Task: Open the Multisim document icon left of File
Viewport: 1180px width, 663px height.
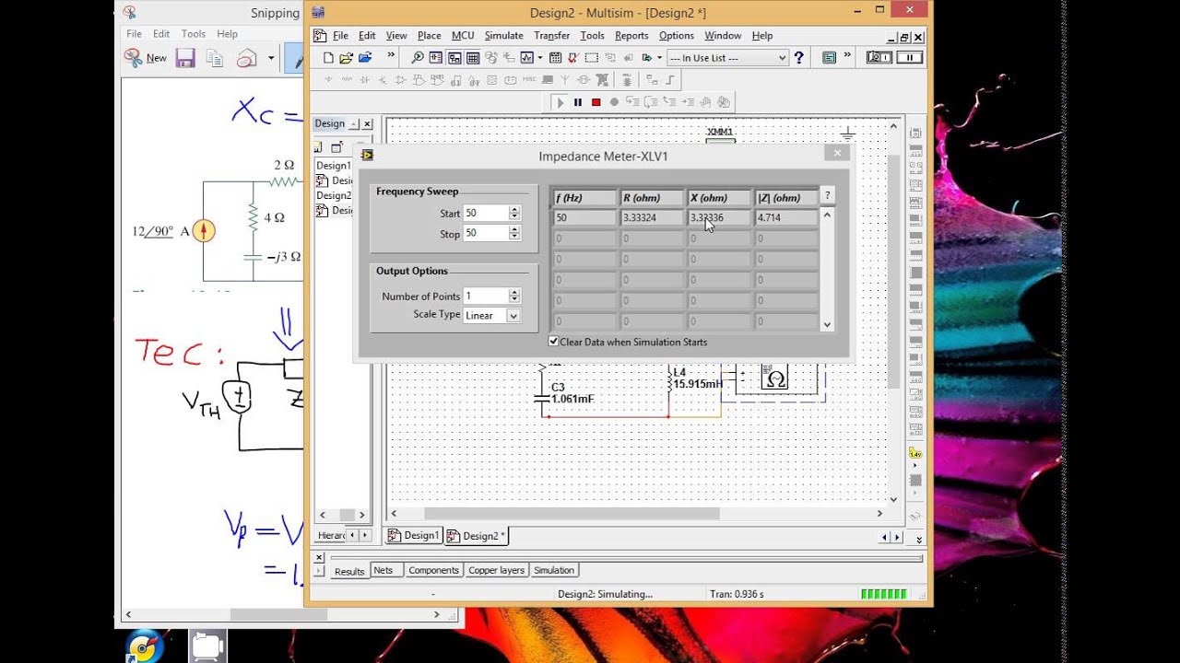Action: 320,36
